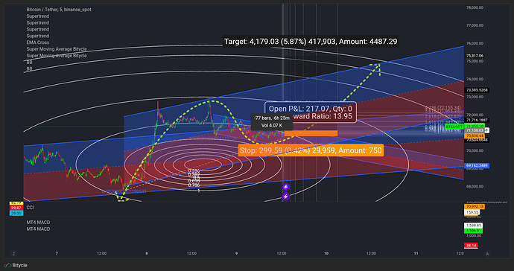Click the green 1,536.01 MACD value
The height and width of the screenshot is (271, 514).
pos(473,231)
